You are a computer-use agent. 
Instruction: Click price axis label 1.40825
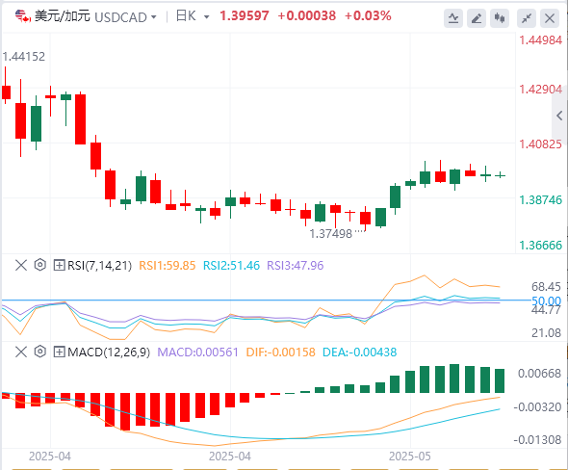coord(540,144)
